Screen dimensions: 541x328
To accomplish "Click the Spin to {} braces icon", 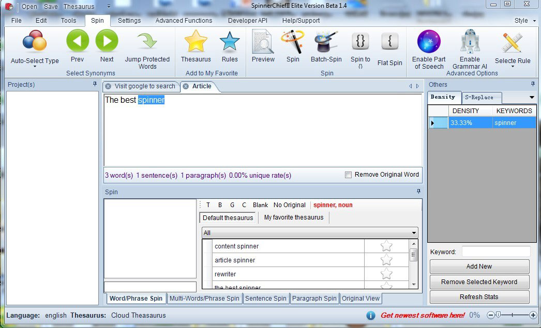I will [x=360, y=41].
